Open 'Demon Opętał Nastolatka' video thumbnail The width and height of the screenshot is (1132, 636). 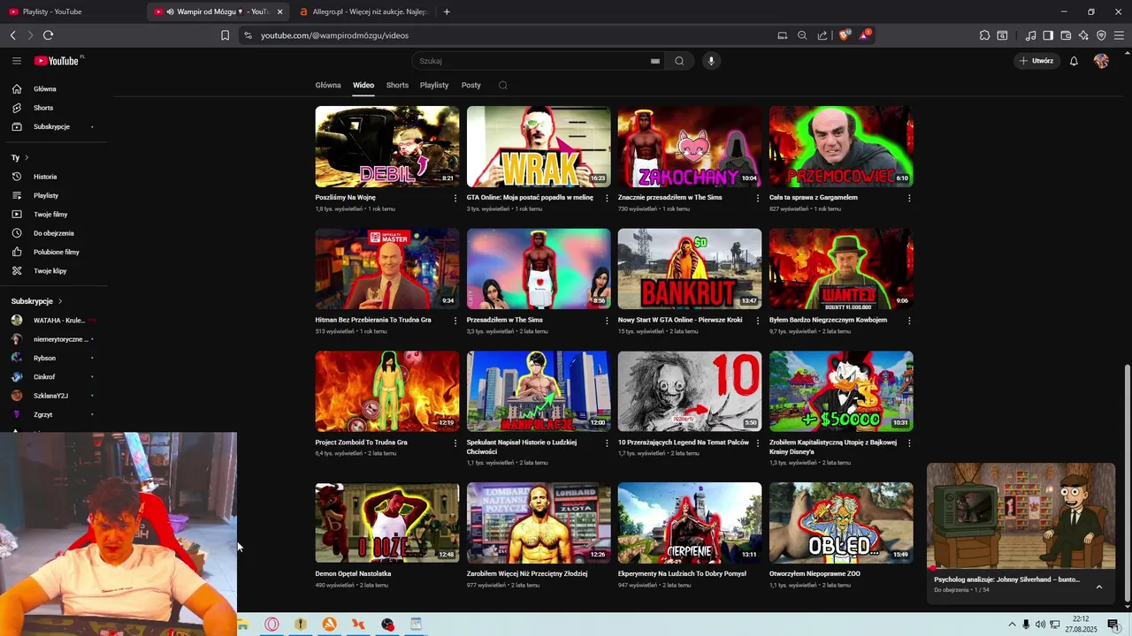pos(387,522)
